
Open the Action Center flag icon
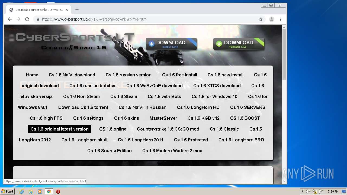(x=321, y=191)
